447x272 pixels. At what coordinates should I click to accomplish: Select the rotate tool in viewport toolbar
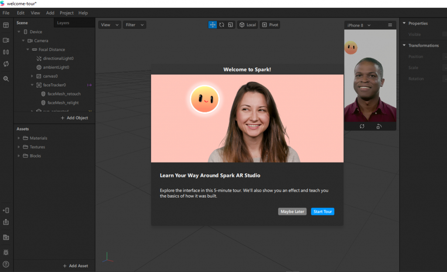click(x=222, y=25)
